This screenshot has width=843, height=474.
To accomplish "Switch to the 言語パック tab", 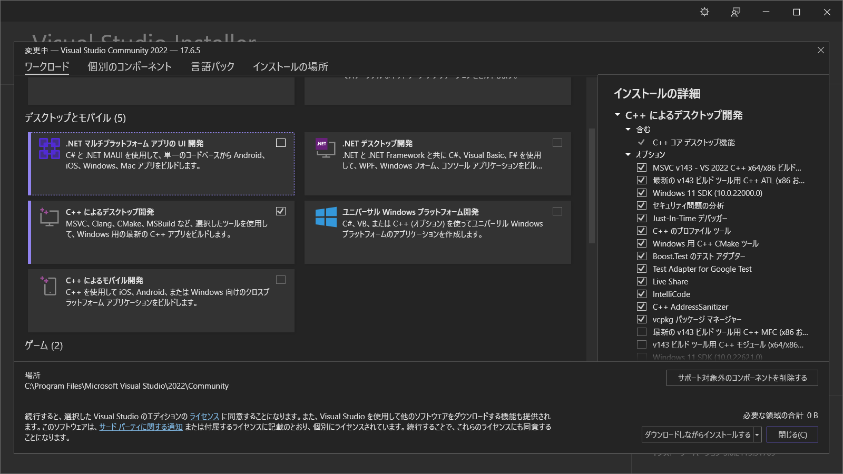I will (212, 67).
